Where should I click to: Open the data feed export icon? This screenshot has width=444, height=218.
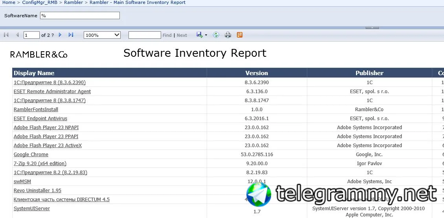pyautogui.click(x=240, y=35)
